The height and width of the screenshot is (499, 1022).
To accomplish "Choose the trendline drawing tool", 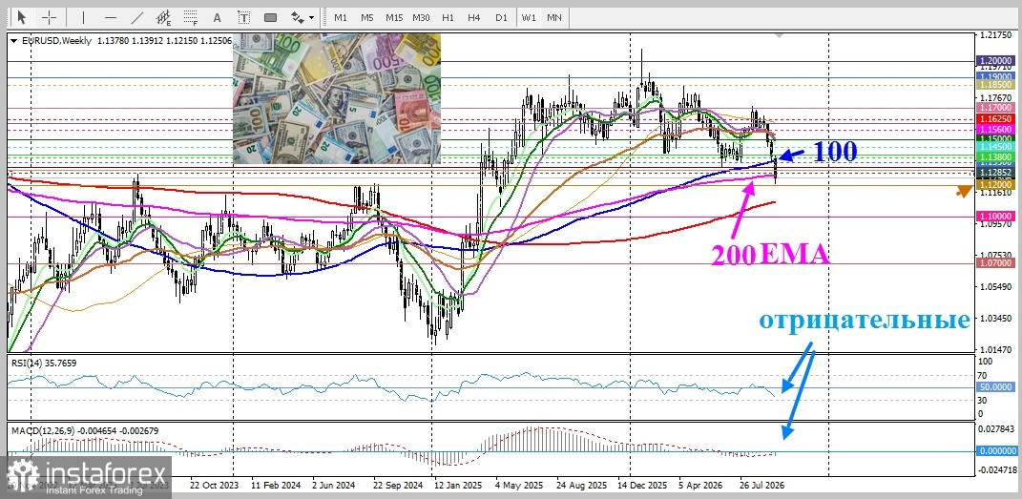I will pyautogui.click(x=137, y=17).
